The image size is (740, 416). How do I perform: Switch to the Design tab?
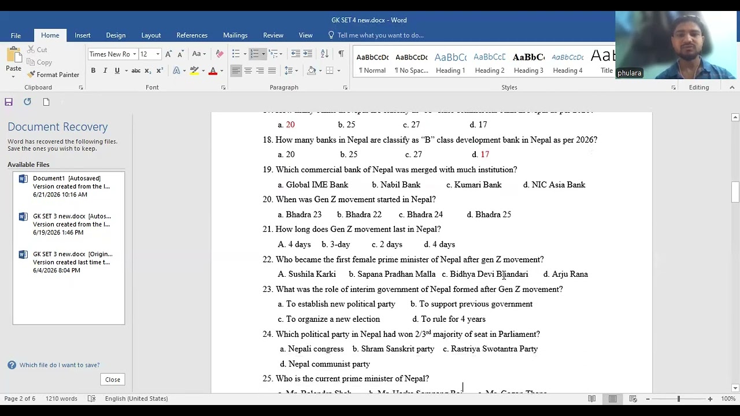(116, 35)
